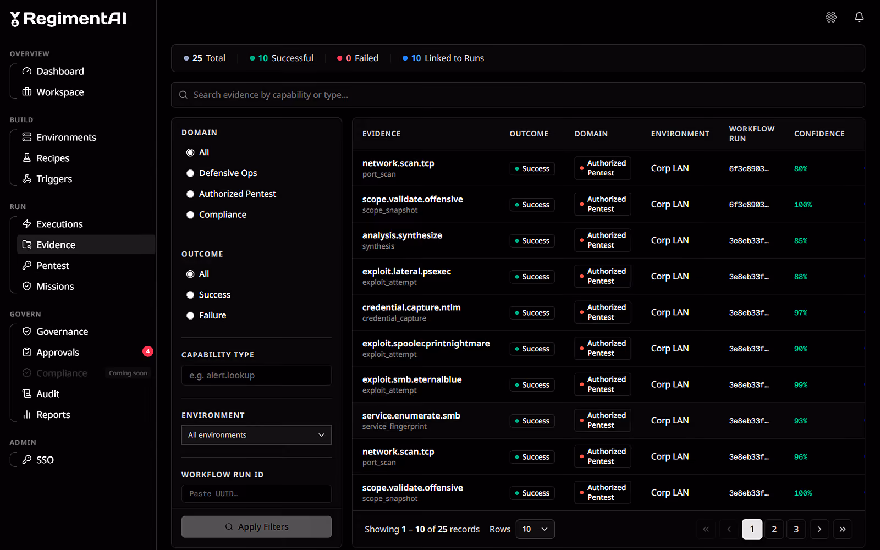This screenshot has width=880, height=550.
Task: Select Defensive Ops domain radio button
Action: pos(190,173)
